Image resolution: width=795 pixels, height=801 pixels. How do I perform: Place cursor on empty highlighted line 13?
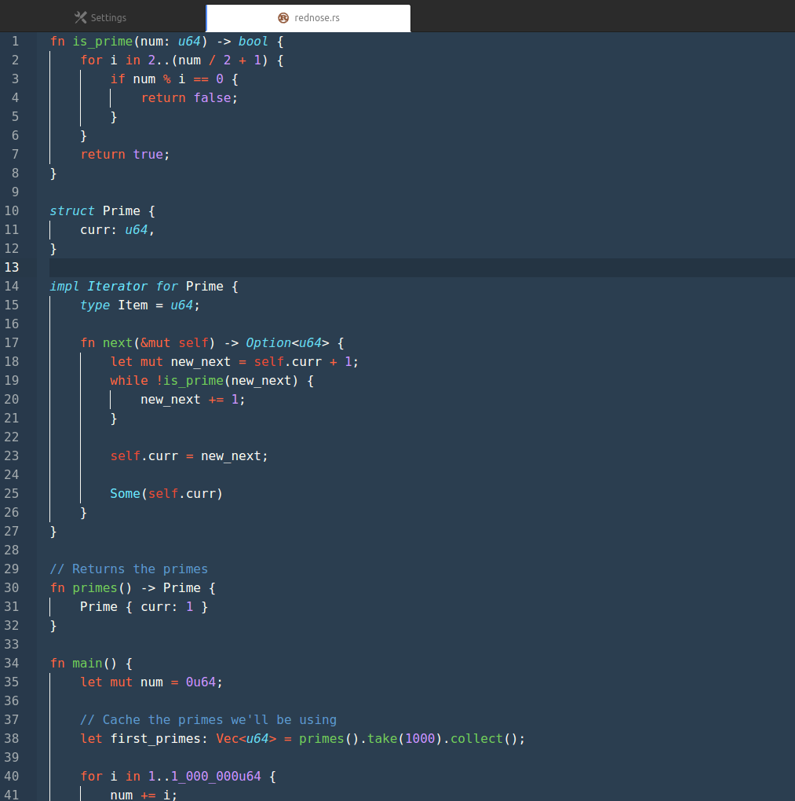(421, 268)
